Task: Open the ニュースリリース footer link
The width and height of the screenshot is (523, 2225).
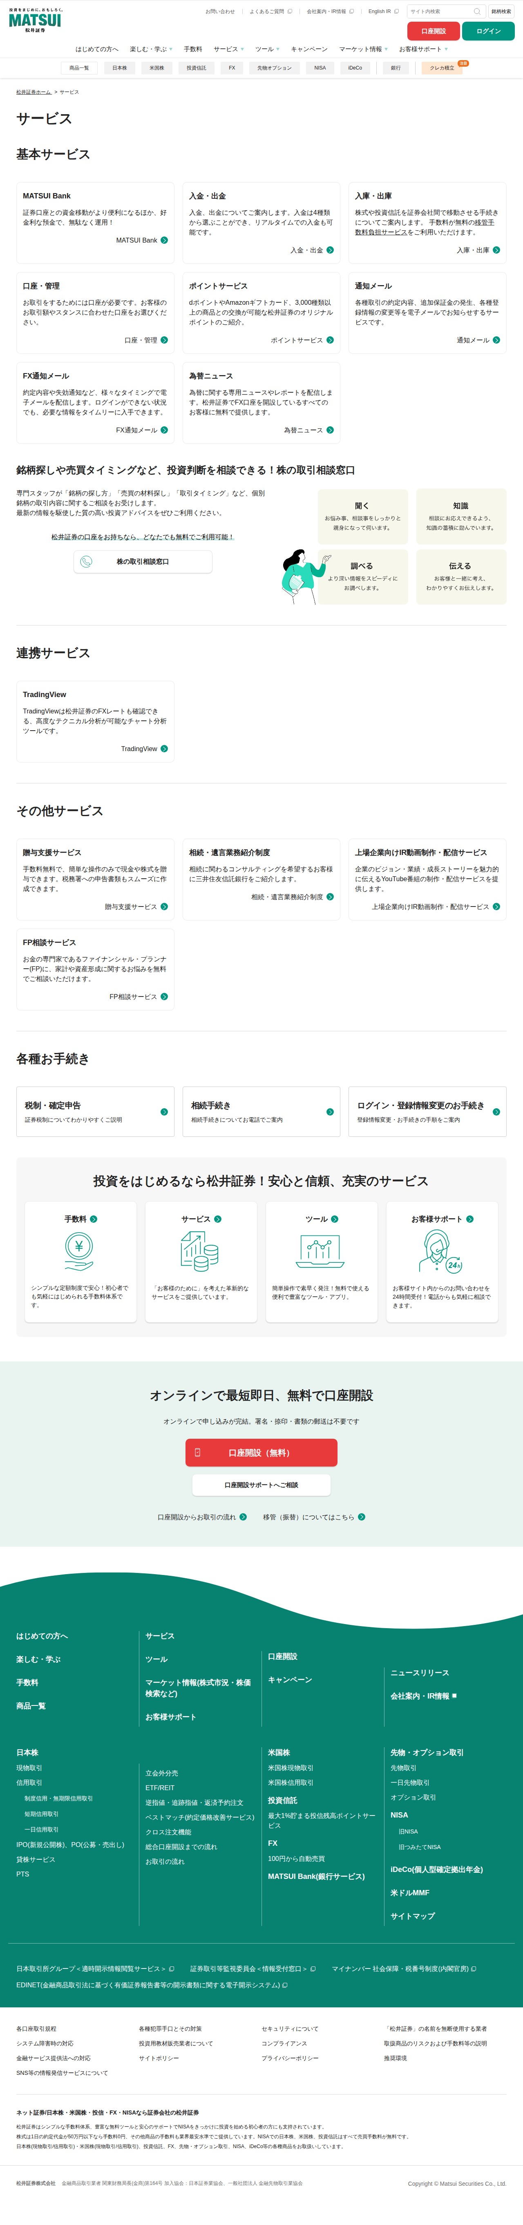Action: click(420, 1673)
